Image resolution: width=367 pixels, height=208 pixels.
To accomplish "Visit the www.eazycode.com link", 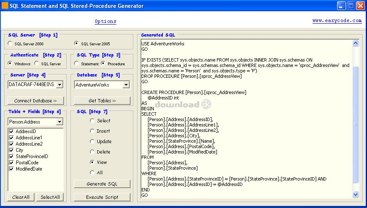I will tap(337, 20).
